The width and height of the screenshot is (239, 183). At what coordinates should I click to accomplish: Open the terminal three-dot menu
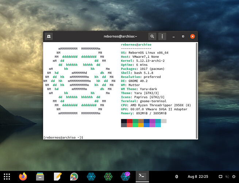[x=162, y=36]
